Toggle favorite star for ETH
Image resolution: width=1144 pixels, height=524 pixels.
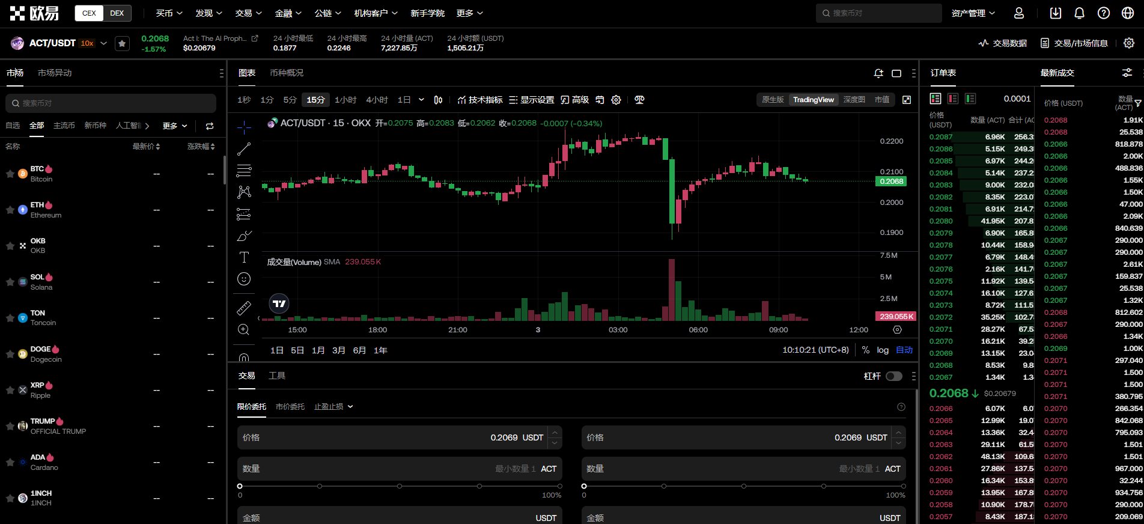[x=10, y=210]
